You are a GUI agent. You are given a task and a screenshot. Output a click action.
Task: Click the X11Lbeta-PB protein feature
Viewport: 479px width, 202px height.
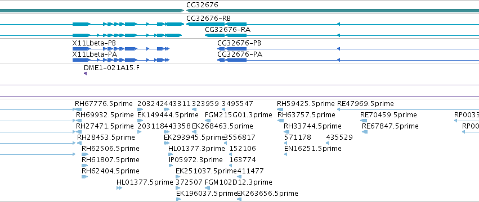120,48
